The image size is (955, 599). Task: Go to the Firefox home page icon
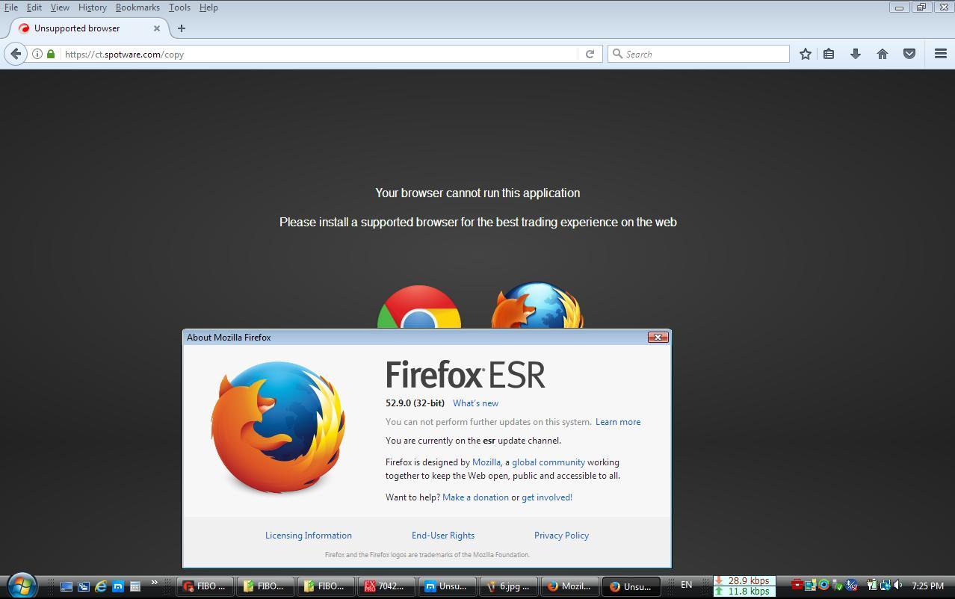883,54
